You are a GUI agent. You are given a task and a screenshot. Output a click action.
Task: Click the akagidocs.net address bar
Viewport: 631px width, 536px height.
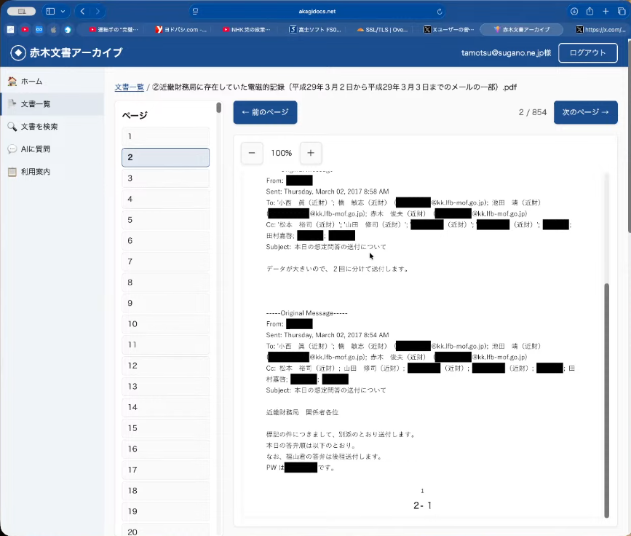click(x=315, y=12)
